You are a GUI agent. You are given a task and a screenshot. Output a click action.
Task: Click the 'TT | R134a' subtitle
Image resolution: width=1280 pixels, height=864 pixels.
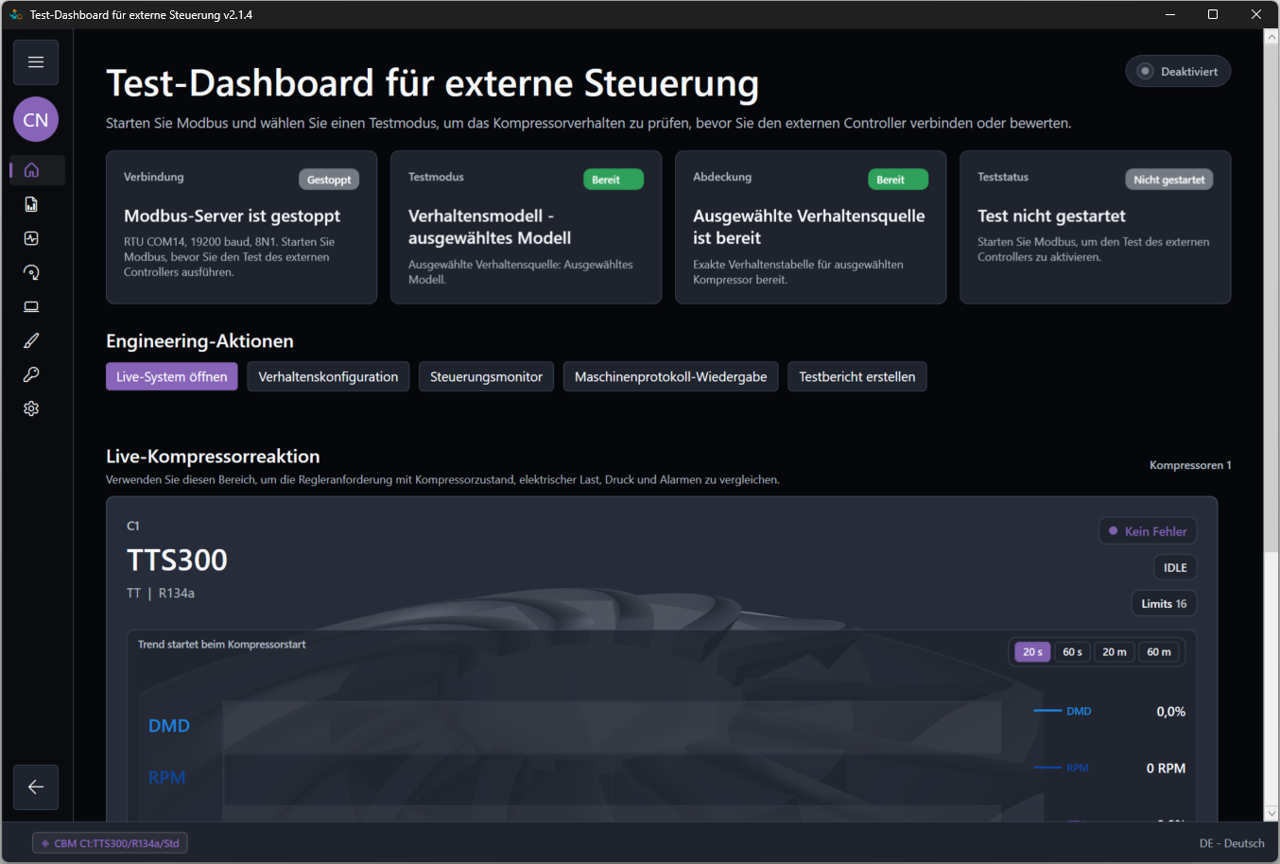click(x=161, y=594)
